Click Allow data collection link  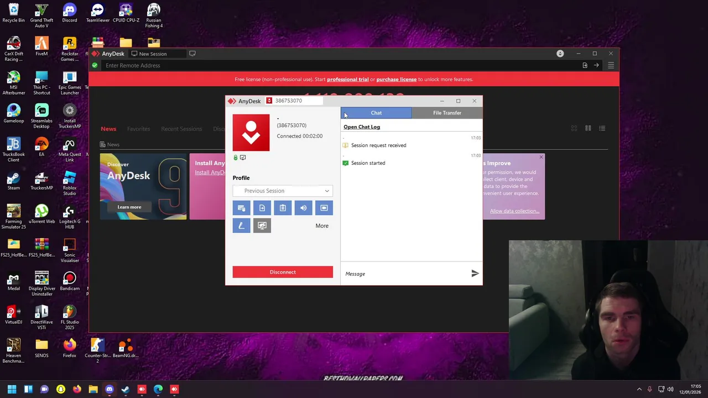[x=514, y=211]
